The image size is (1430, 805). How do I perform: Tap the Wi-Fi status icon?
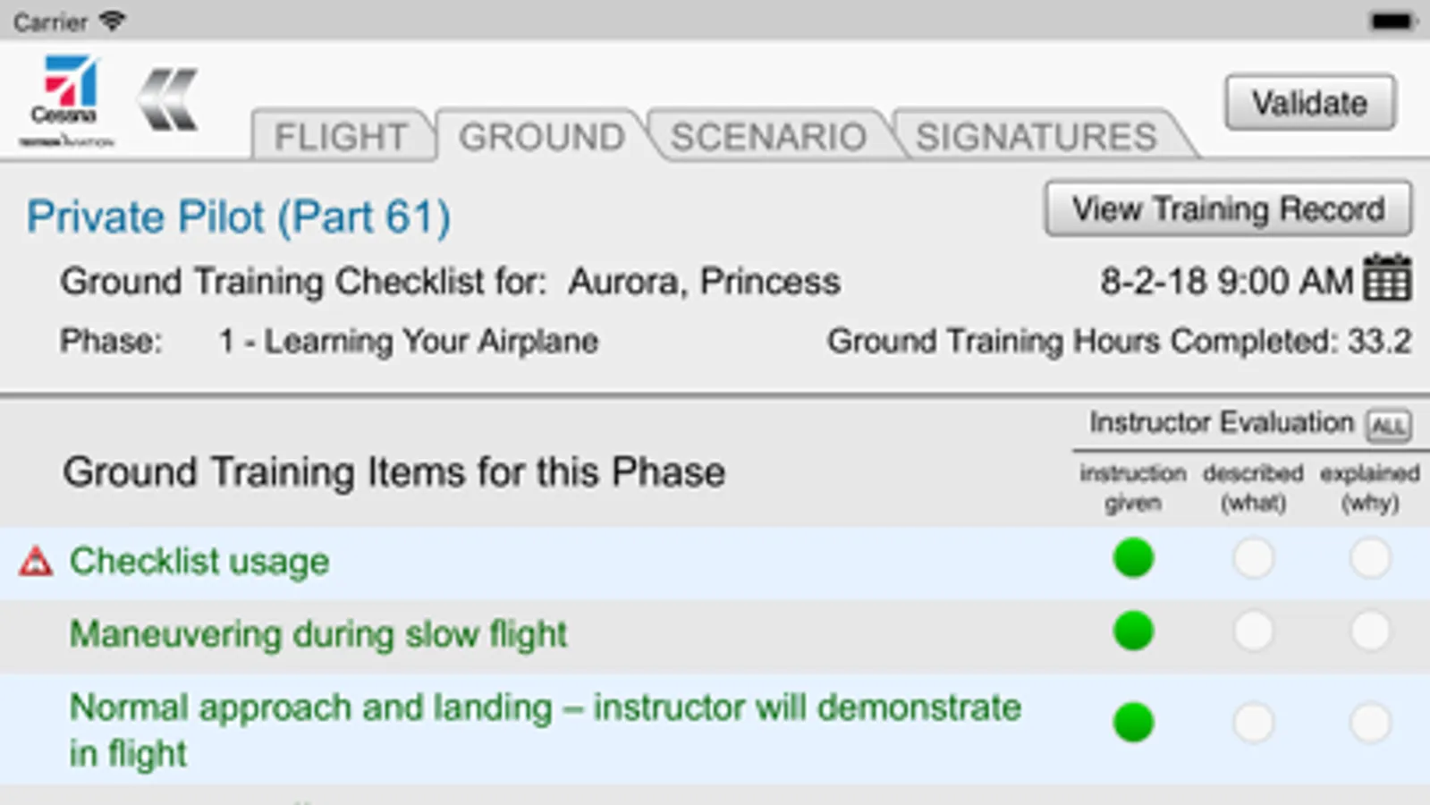click(113, 21)
